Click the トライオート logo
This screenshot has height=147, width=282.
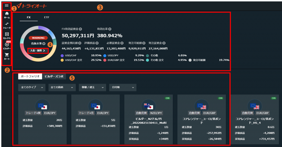(x=32, y=6)
